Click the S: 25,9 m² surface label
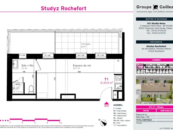 pyautogui.click(x=107, y=83)
